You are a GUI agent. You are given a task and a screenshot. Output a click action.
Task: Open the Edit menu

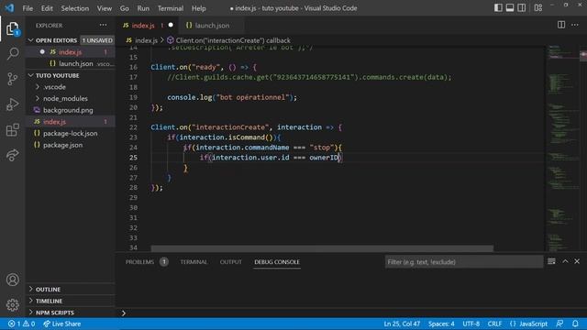point(47,8)
